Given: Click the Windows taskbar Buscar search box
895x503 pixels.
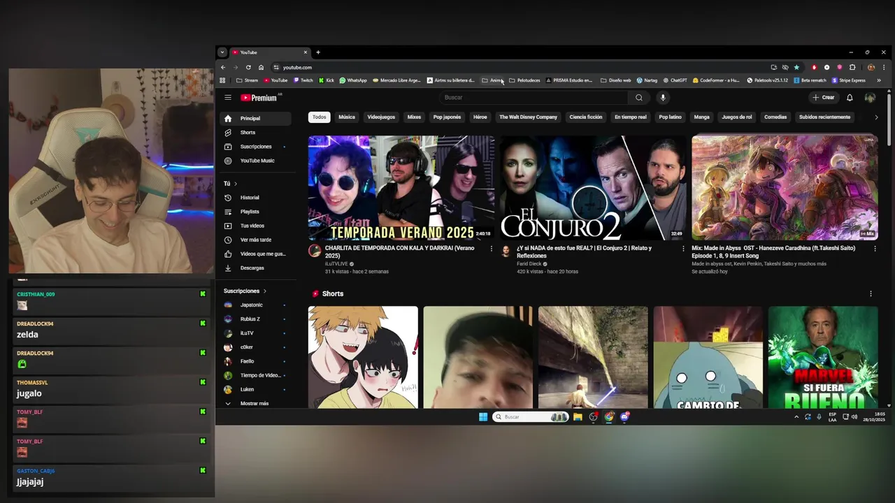Looking at the screenshot, I should [530, 417].
